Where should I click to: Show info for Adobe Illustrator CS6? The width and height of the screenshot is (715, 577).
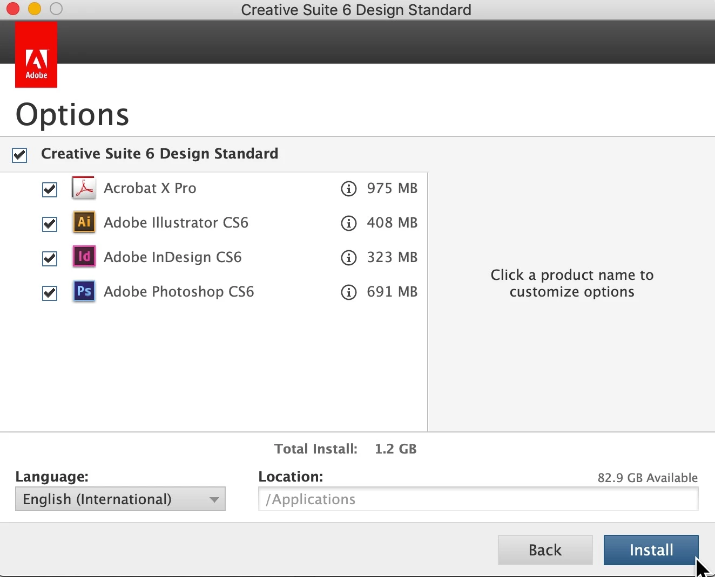pos(349,223)
